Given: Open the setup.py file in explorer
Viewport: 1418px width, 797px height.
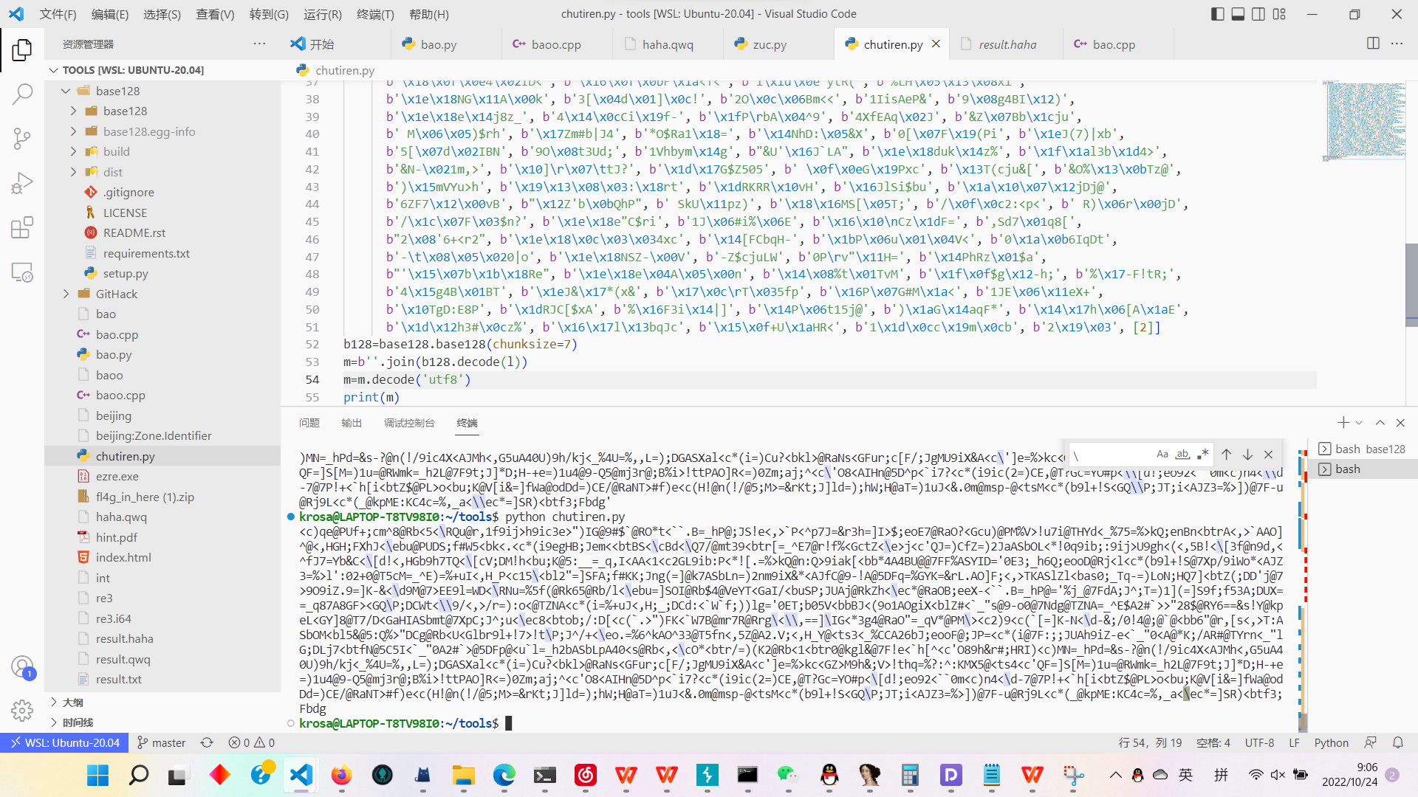Looking at the screenshot, I should pos(126,273).
